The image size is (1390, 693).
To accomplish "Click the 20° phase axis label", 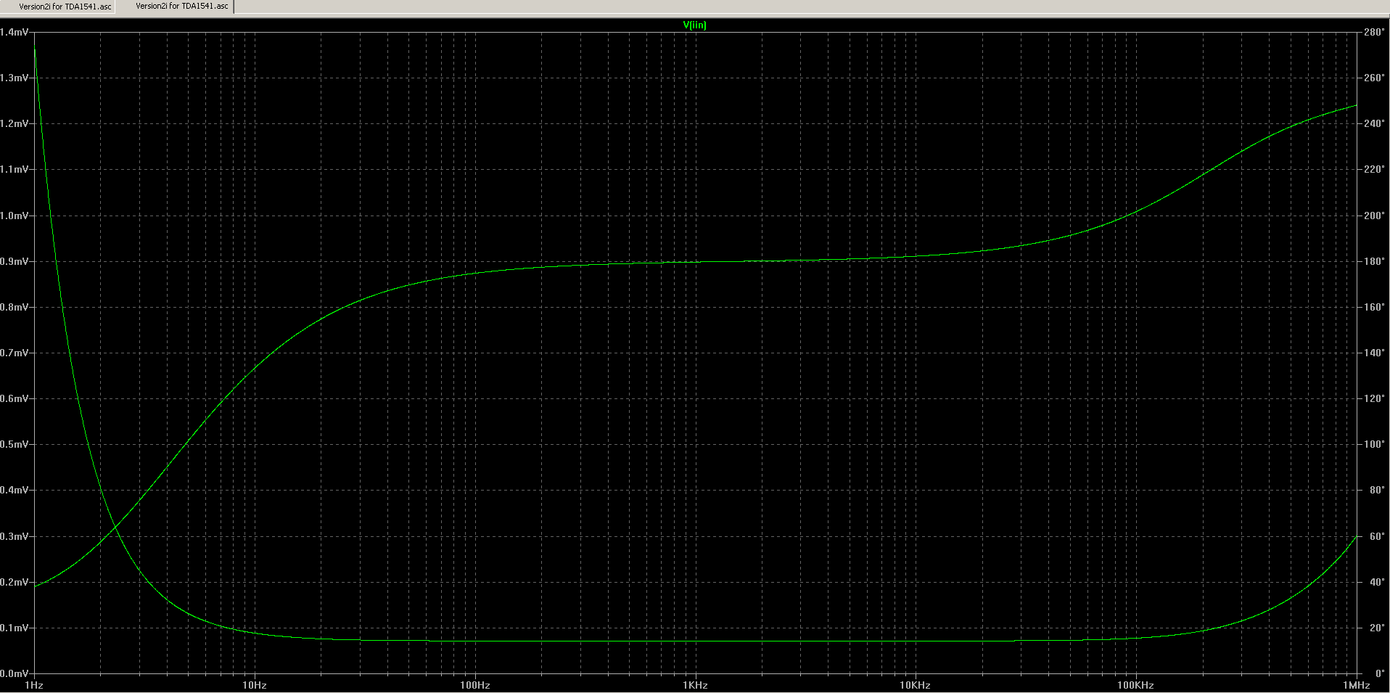I will (1376, 628).
